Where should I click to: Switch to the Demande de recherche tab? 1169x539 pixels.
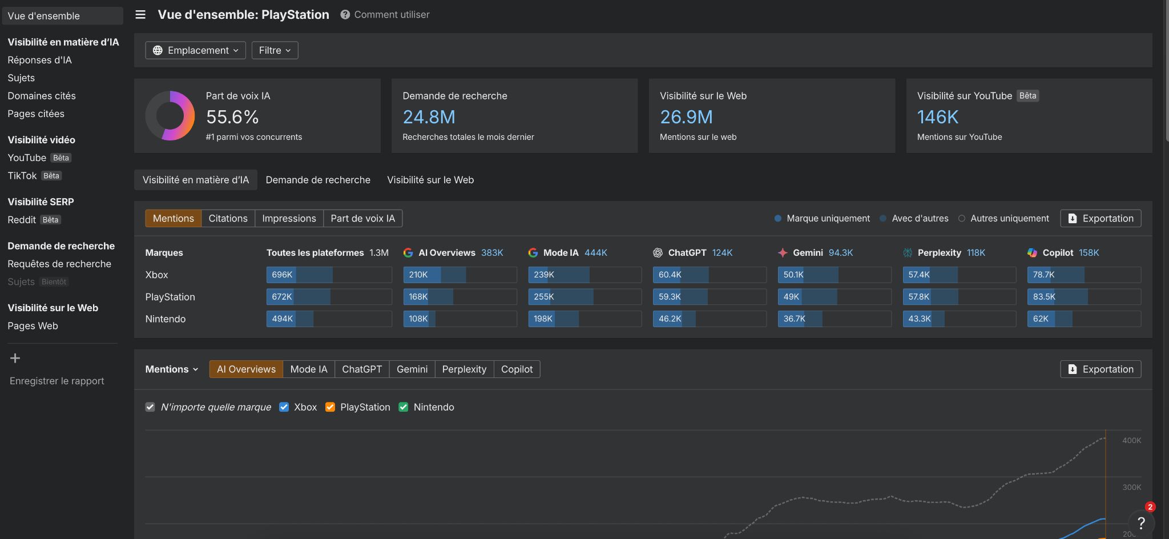click(x=318, y=180)
